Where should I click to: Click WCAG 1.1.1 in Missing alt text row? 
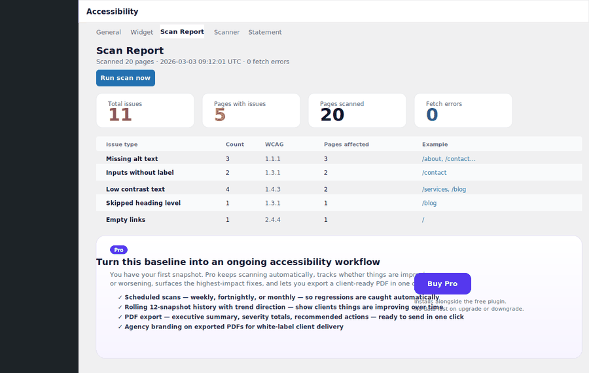tap(273, 159)
